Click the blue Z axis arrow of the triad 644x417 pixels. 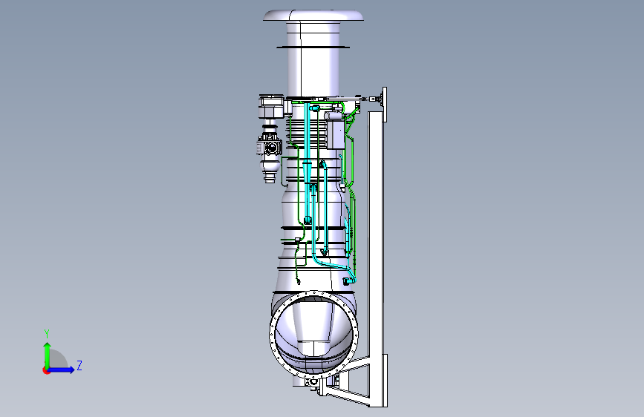tap(61, 370)
